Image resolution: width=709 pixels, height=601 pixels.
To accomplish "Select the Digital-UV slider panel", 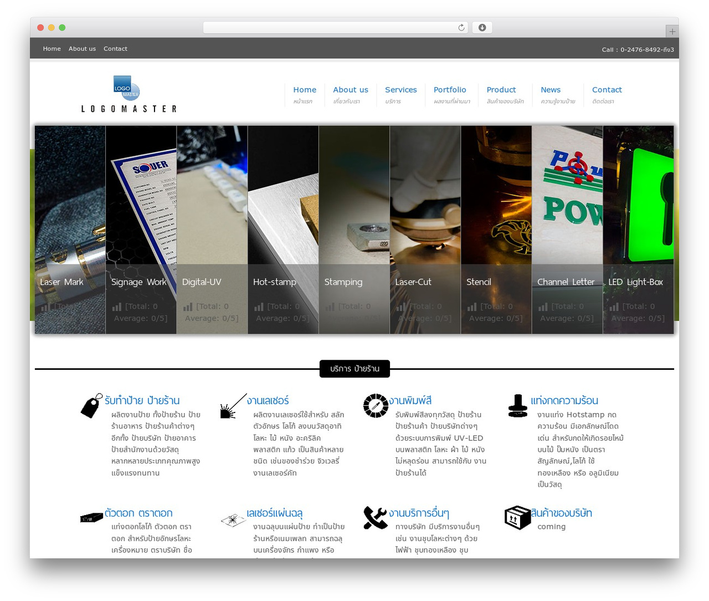I will pyautogui.click(x=212, y=230).
